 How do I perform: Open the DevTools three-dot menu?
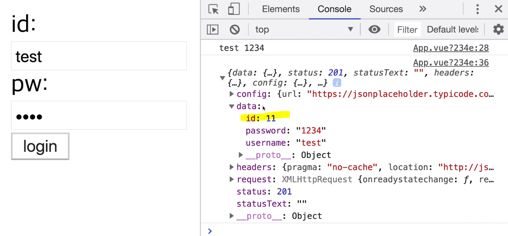coord(478,9)
